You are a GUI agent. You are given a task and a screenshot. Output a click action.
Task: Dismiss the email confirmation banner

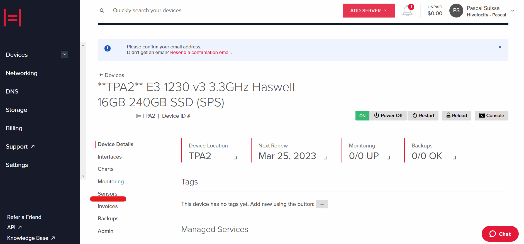pyautogui.click(x=500, y=47)
